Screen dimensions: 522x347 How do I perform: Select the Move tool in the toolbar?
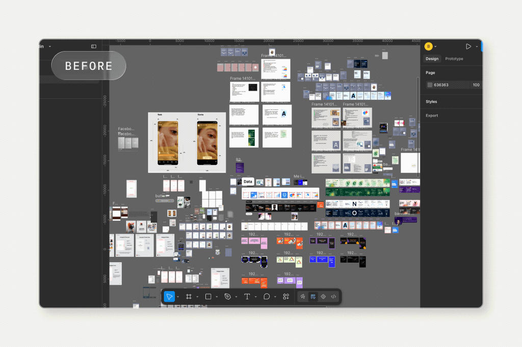coord(169,297)
